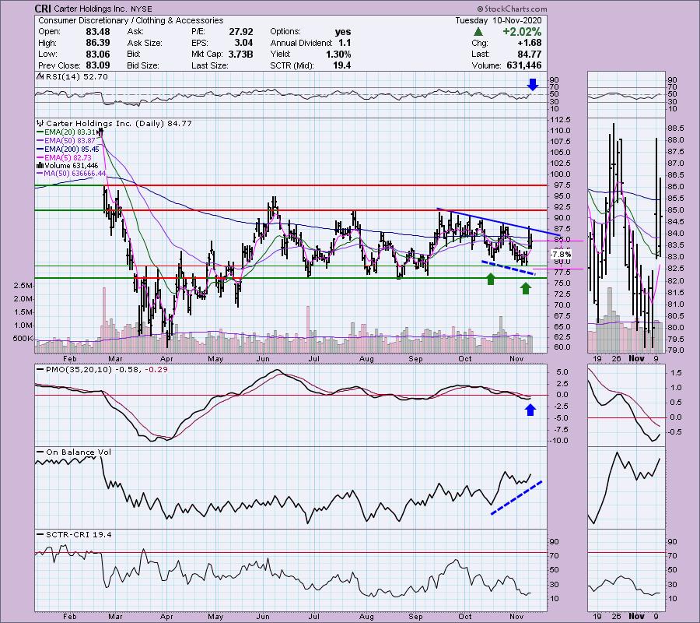
Task: Click the Annual Dividend value 1.1
Action: 345,43
